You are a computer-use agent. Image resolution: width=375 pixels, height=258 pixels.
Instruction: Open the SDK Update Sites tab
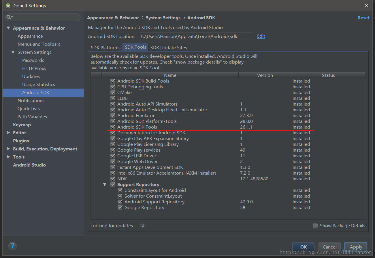pyautogui.click(x=169, y=47)
